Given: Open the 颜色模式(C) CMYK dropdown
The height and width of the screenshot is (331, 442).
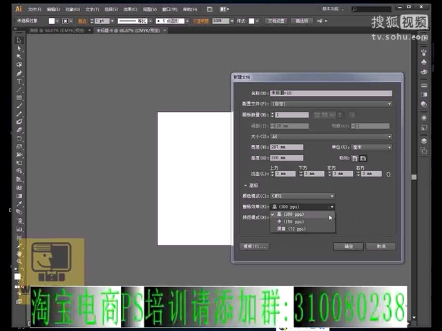Looking at the screenshot, I should click(302, 196).
